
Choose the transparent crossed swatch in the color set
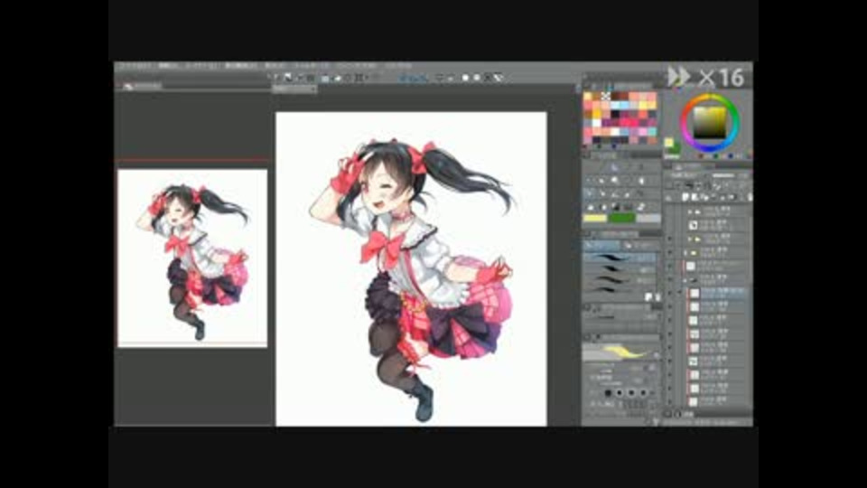[x=605, y=97]
